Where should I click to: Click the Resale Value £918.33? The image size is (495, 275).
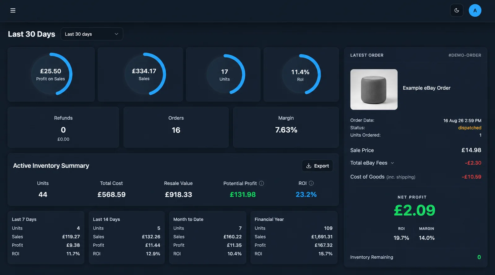tap(179, 195)
